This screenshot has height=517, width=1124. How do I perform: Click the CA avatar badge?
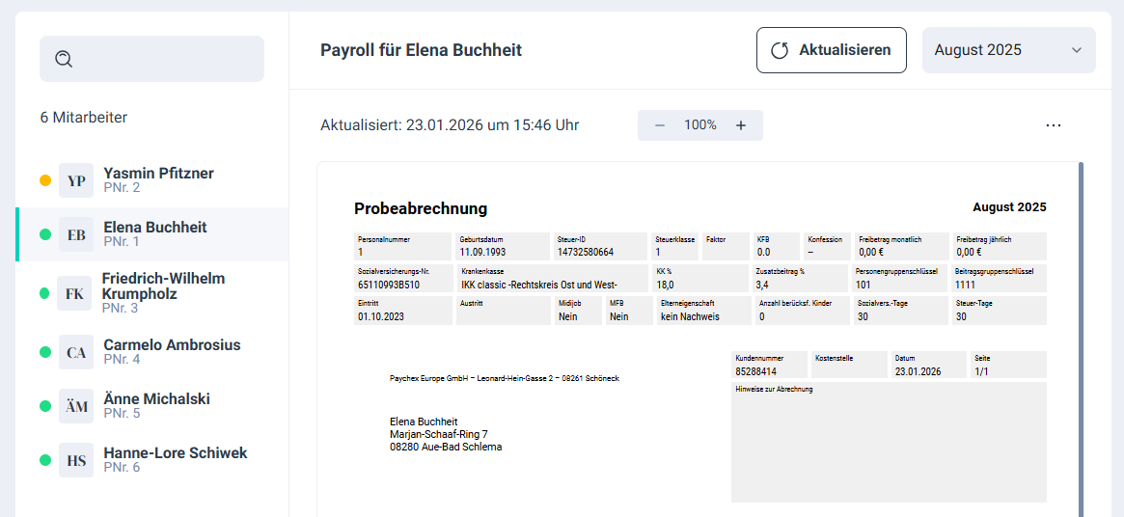click(x=76, y=352)
